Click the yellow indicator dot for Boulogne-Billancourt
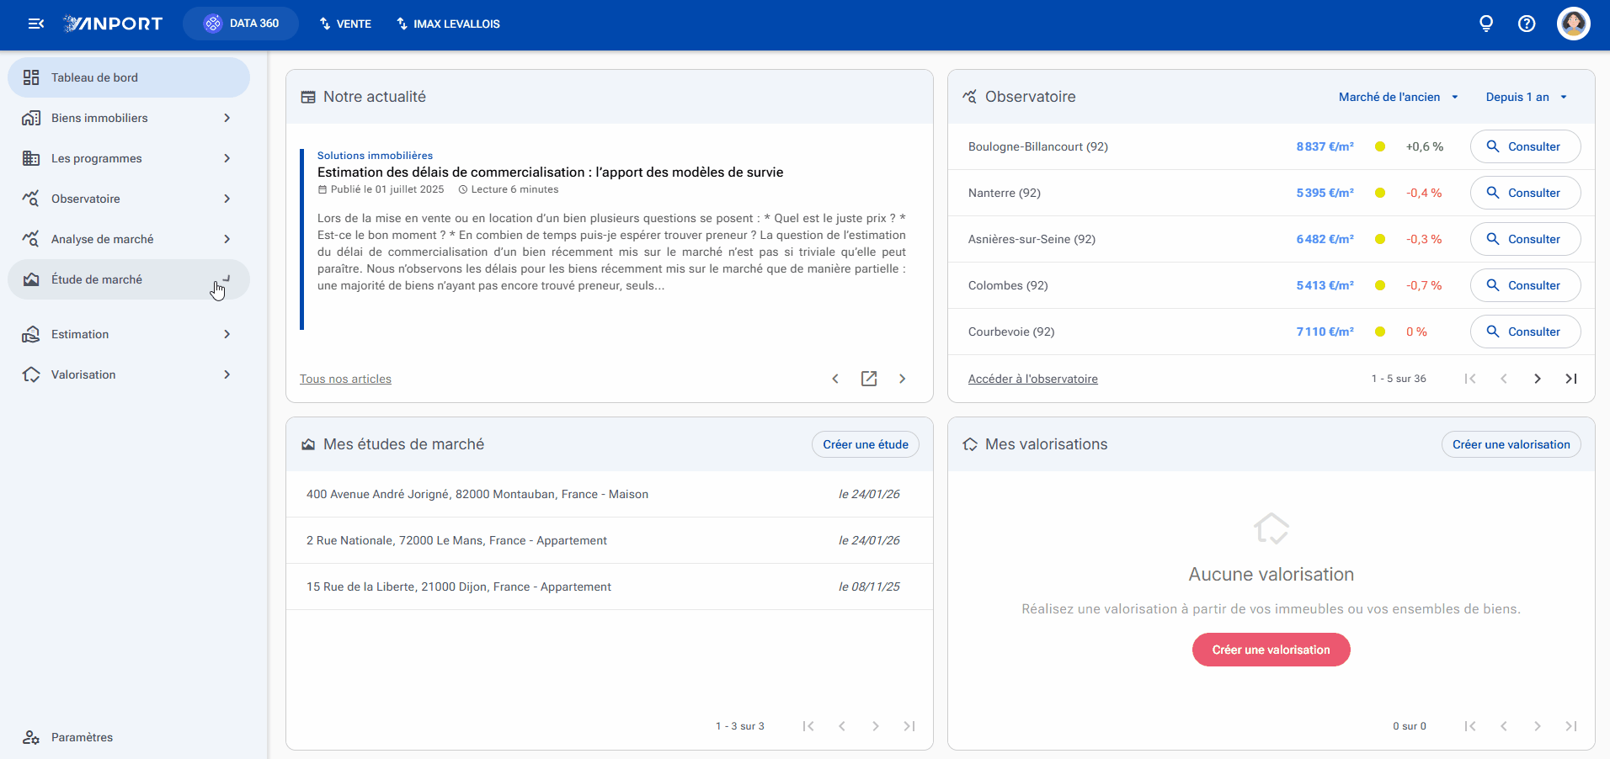Screen dimensions: 1610x759 click(1380, 146)
